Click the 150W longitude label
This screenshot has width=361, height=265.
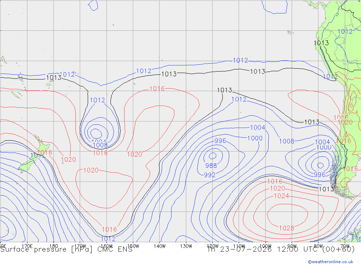click(x=133, y=246)
